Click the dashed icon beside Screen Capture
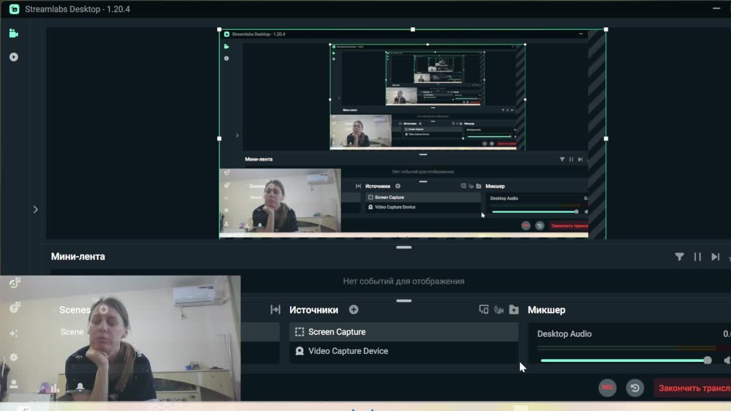 [299, 332]
